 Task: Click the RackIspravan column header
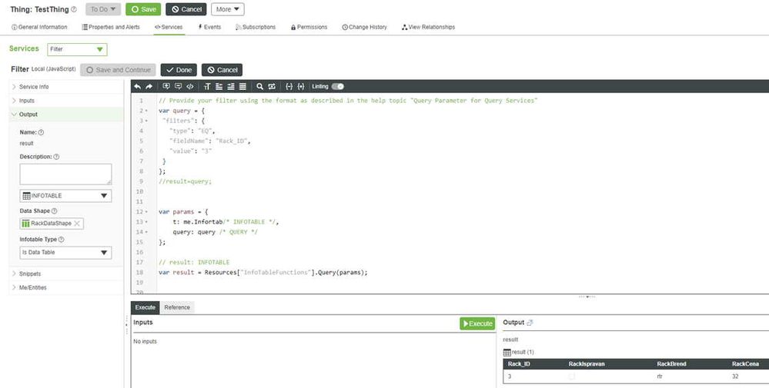[587, 364]
